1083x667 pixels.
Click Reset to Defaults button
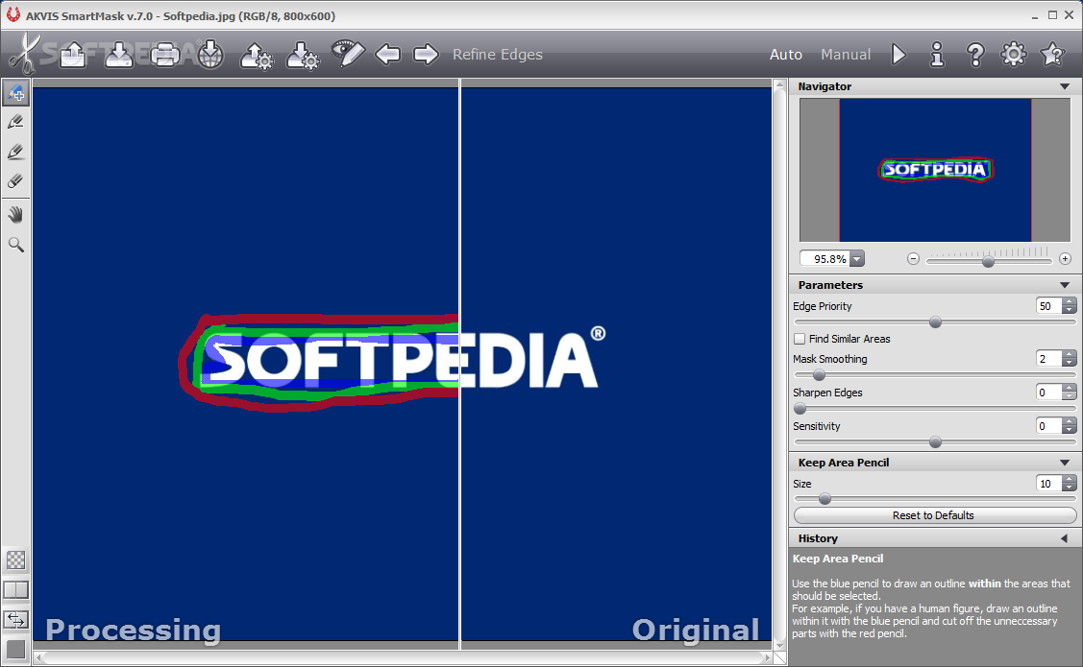934,515
